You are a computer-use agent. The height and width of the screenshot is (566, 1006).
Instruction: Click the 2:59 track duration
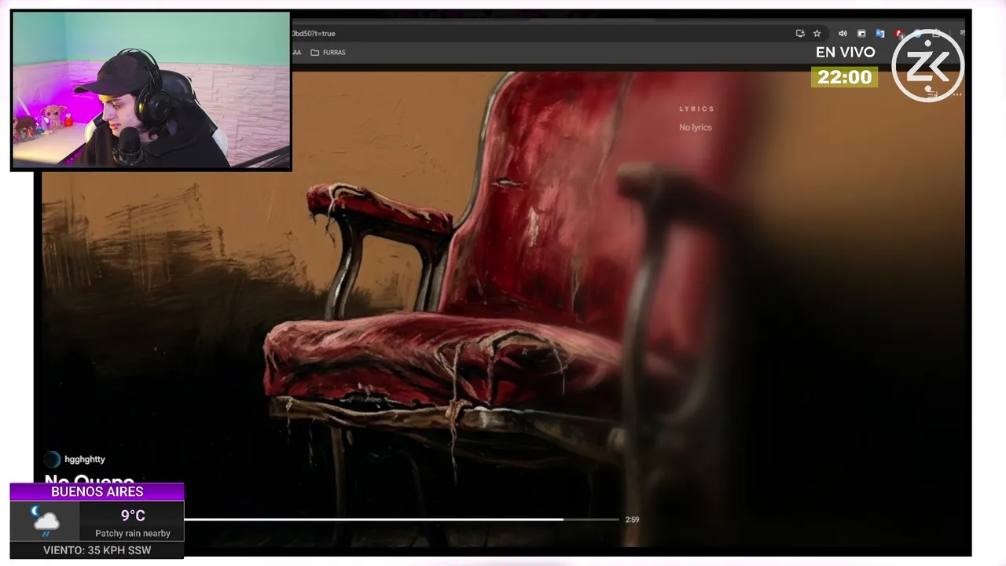(632, 520)
